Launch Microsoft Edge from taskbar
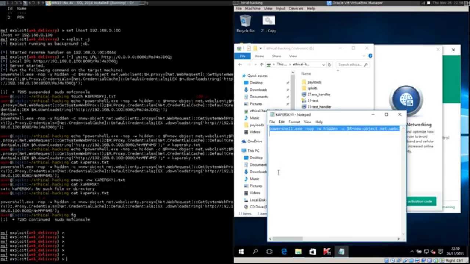 pos(284,252)
